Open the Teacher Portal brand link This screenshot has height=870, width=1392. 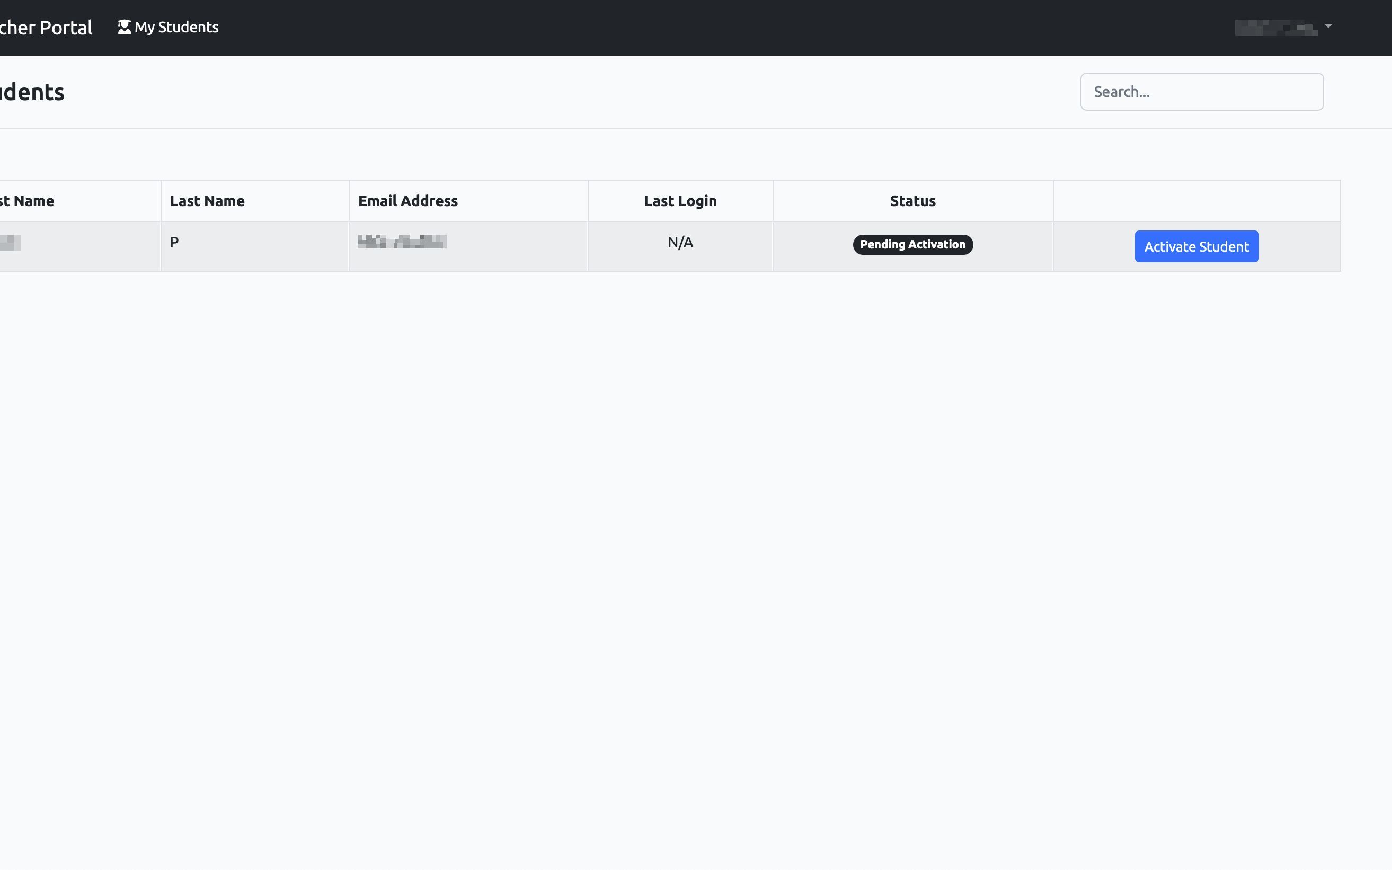click(x=46, y=28)
